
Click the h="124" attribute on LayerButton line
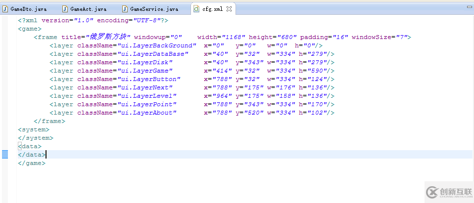point(313,80)
